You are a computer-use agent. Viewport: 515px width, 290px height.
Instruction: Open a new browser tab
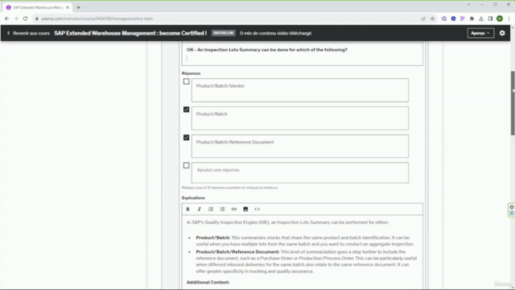pos(78,7)
